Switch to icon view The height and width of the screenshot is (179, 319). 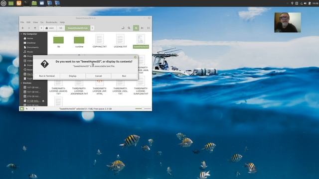click(136, 28)
